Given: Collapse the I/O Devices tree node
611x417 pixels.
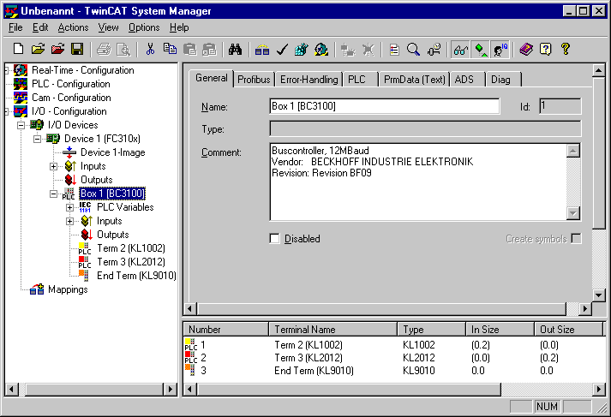Looking at the screenshot, I should 21,125.
